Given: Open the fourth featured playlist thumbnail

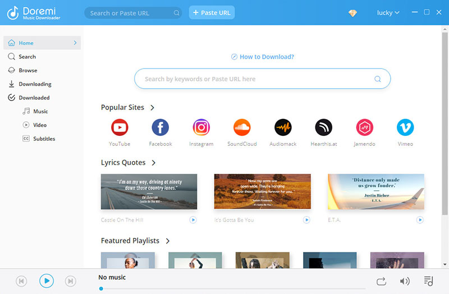Looking at the screenshot, I should (330, 260).
